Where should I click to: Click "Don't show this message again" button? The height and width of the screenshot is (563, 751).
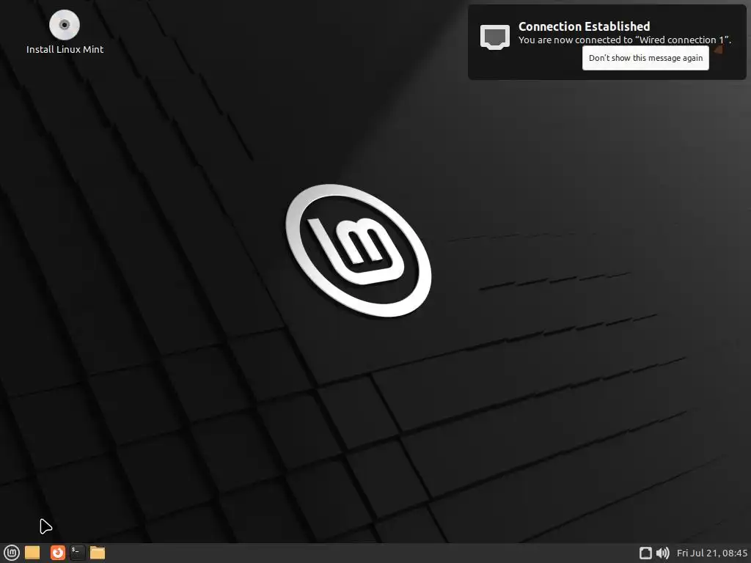[645, 58]
